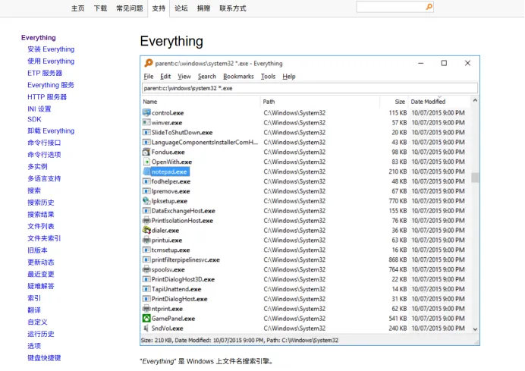
Task: Click the 770 KB size cell
Action: click(398, 201)
